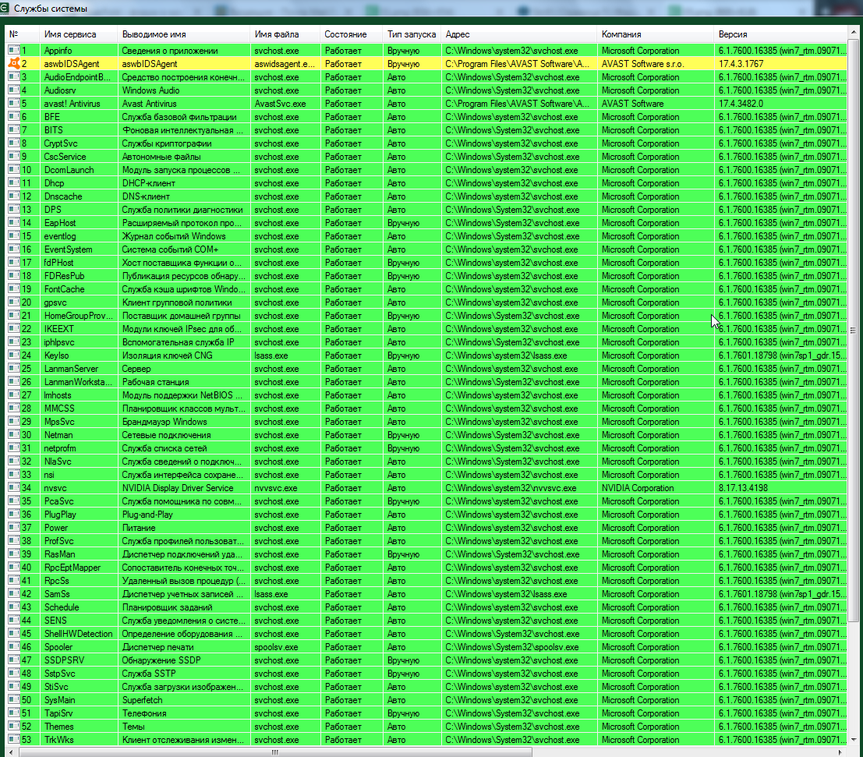Click the Avast icon beside aswbIDSAgent
The width and height of the screenshot is (863, 757).
pos(12,63)
